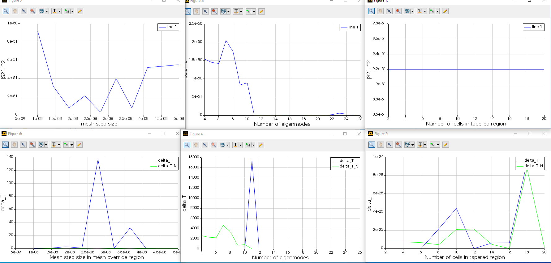Click the pencil edit icon in Figure 2
Screen dimensions: 551x263
tap(446, 145)
